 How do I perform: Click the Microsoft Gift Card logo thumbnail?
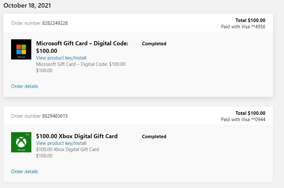coord(21,49)
